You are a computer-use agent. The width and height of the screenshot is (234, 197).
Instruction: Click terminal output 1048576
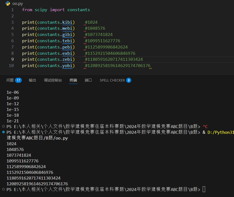(15, 150)
